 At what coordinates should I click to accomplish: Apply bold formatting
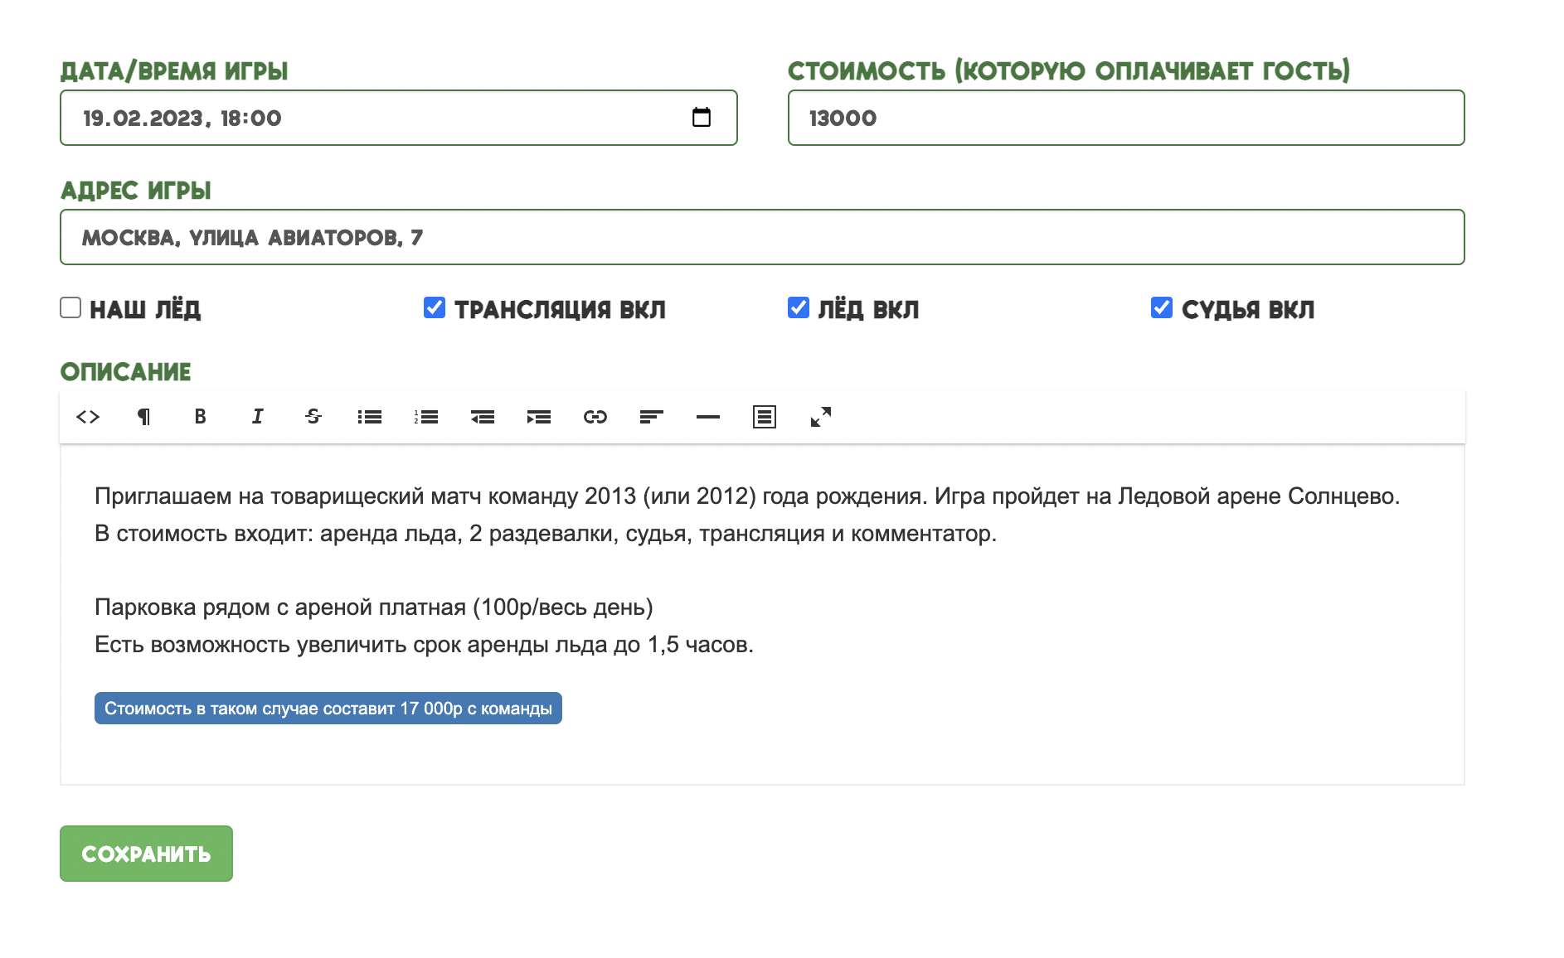200,417
